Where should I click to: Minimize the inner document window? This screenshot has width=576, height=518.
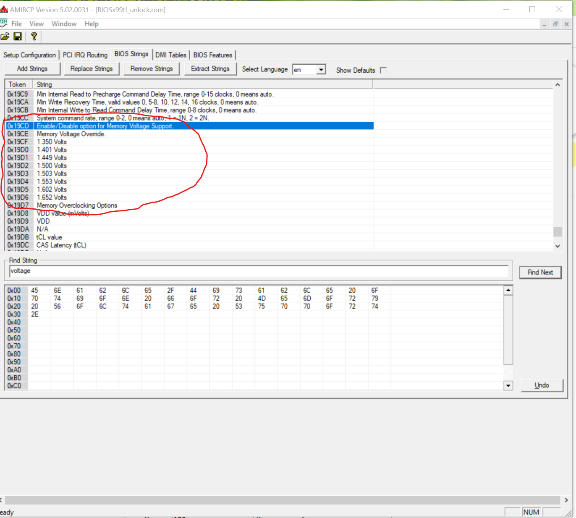pos(544,24)
